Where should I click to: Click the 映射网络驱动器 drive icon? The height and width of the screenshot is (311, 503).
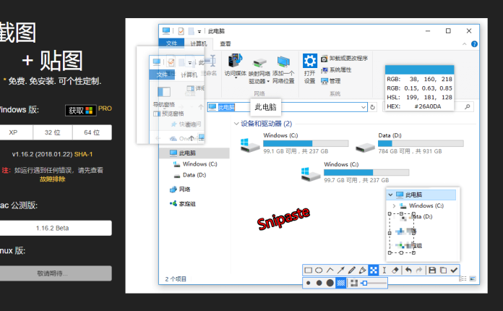point(259,63)
